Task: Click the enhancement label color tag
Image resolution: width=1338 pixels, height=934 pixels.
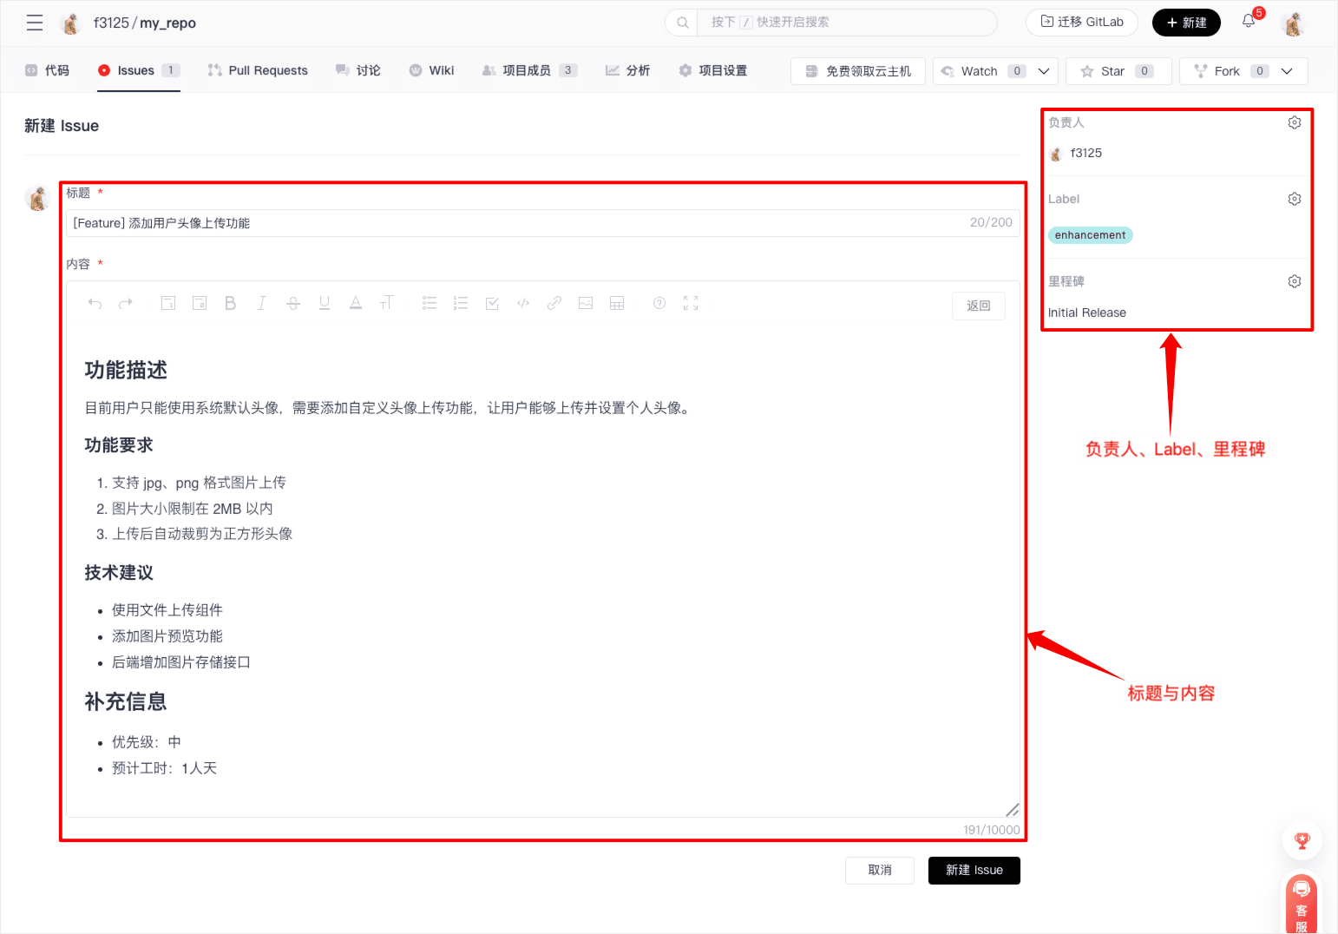Action: pyautogui.click(x=1090, y=235)
